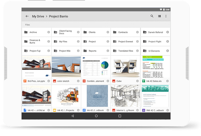The image size is (201, 136).
Task: Open INK 42 C...edback form thumbnail
Action: coord(155,96)
